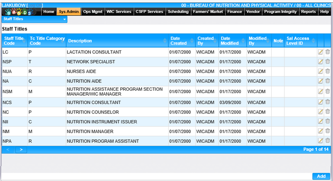The height and width of the screenshot is (181, 333).
Task: Edit the NSM section manager row
Action: click(321, 92)
